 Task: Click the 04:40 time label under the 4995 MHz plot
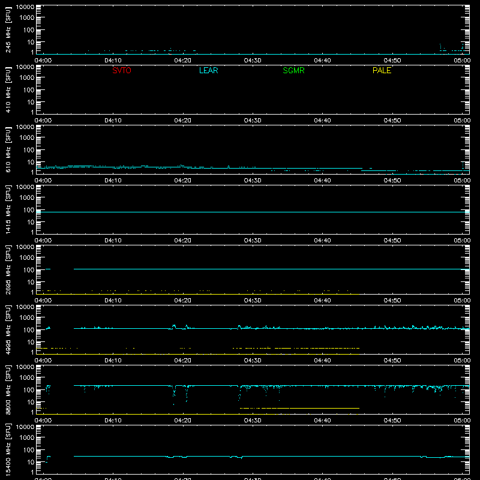coord(322,361)
